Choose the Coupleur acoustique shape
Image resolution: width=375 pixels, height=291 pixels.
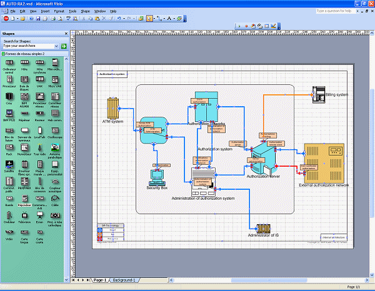tap(55, 185)
